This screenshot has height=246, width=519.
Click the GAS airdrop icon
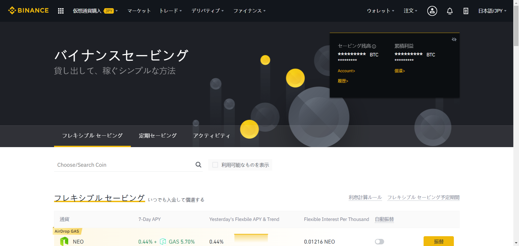click(x=163, y=241)
